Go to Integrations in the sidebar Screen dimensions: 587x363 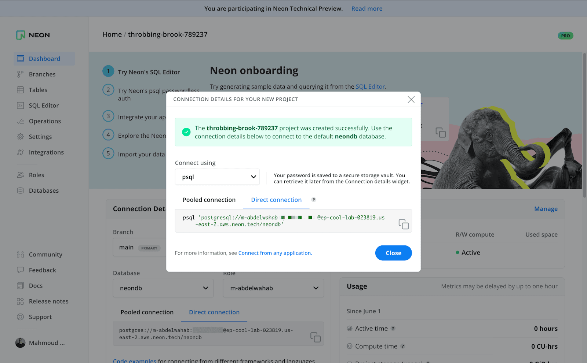click(x=46, y=152)
